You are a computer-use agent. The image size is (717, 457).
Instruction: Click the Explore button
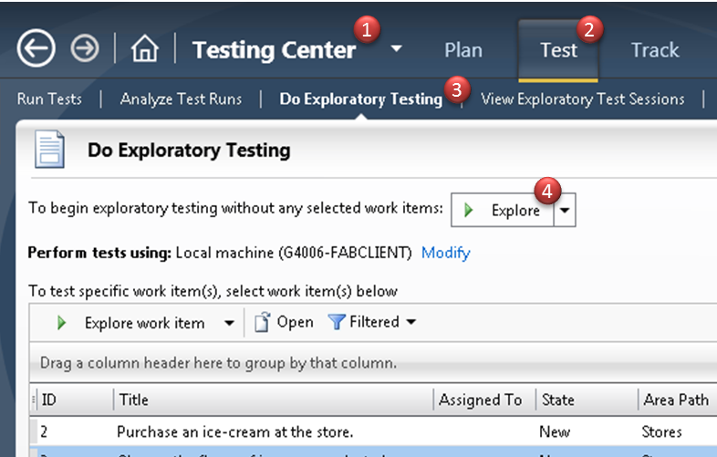coord(502,210)
